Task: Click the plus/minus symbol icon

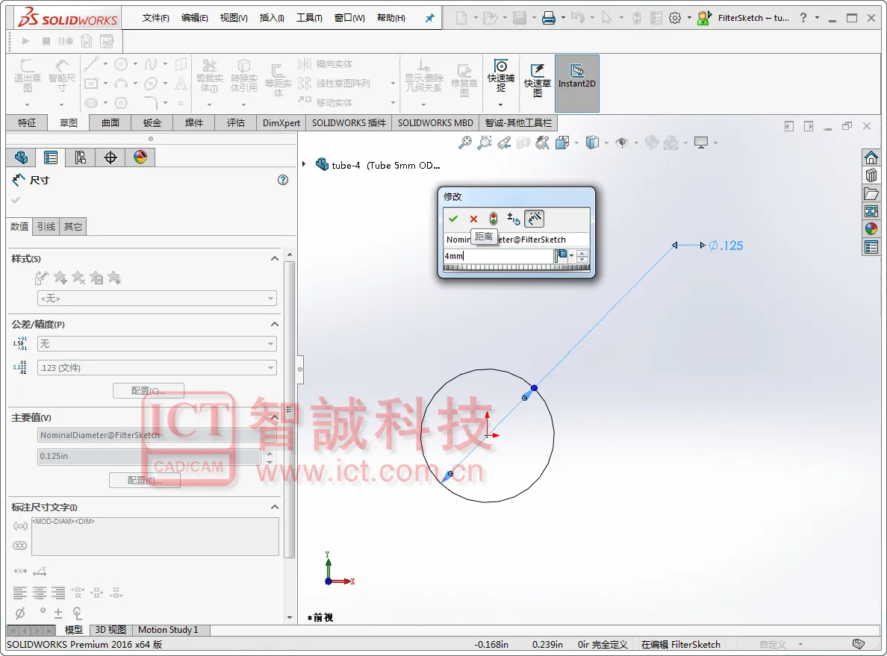Action: tap(57, 613)
